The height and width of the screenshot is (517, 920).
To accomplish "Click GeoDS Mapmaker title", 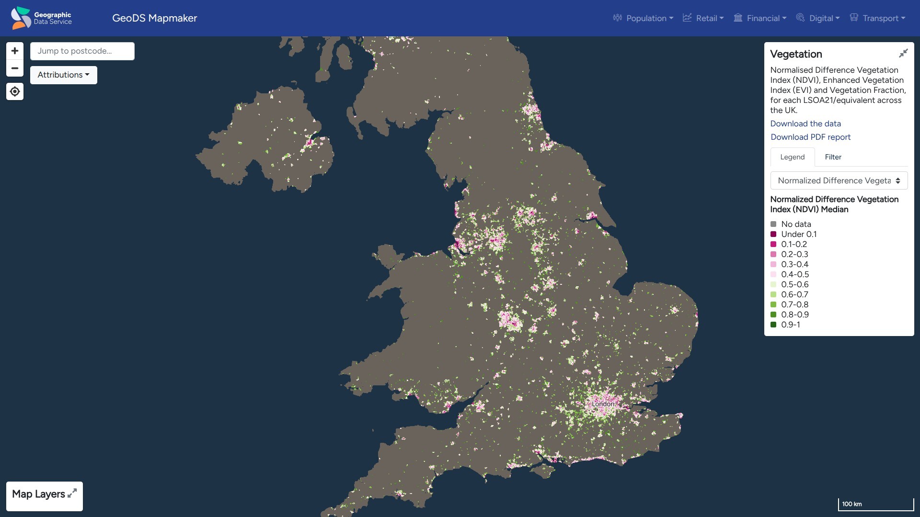I will (154, 18).
